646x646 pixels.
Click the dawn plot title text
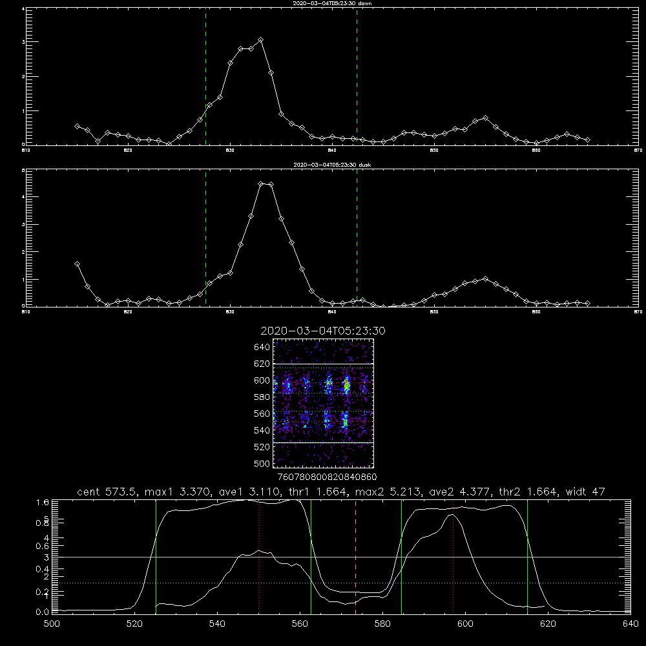tap(332, 3)
